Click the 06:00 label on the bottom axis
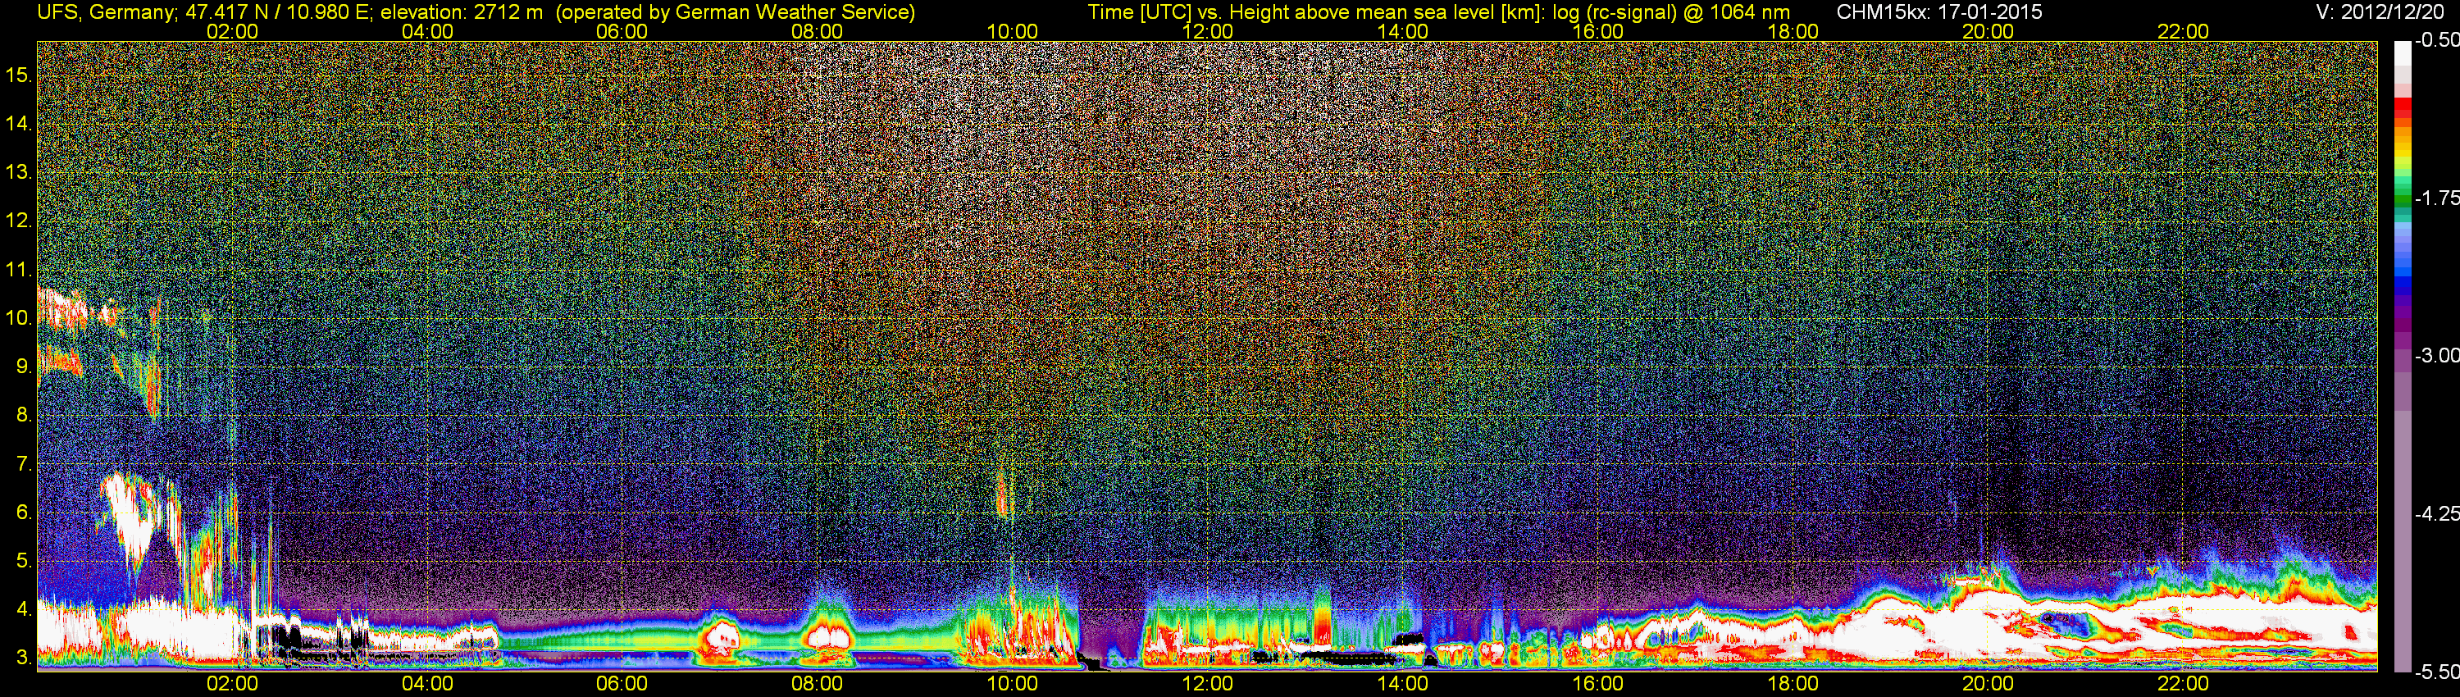Image resolution: width=2460 pixels, height=697 pixels. (622, 684)
